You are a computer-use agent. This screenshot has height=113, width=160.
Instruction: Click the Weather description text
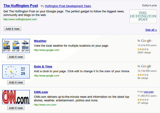click(71, 46)
